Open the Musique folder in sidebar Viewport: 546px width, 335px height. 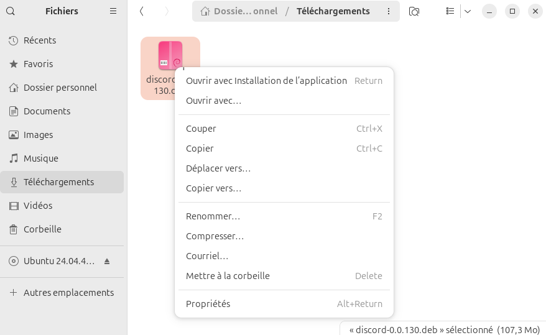point(40,158)
